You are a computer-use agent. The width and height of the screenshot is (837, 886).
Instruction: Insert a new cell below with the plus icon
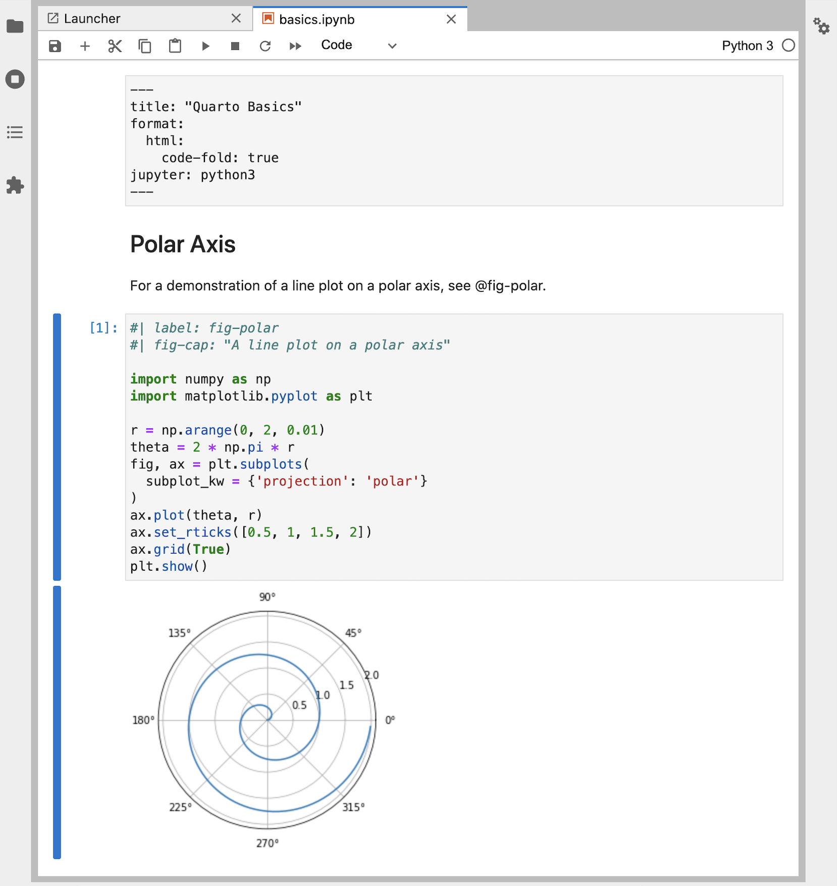click(x=84, y=45)
